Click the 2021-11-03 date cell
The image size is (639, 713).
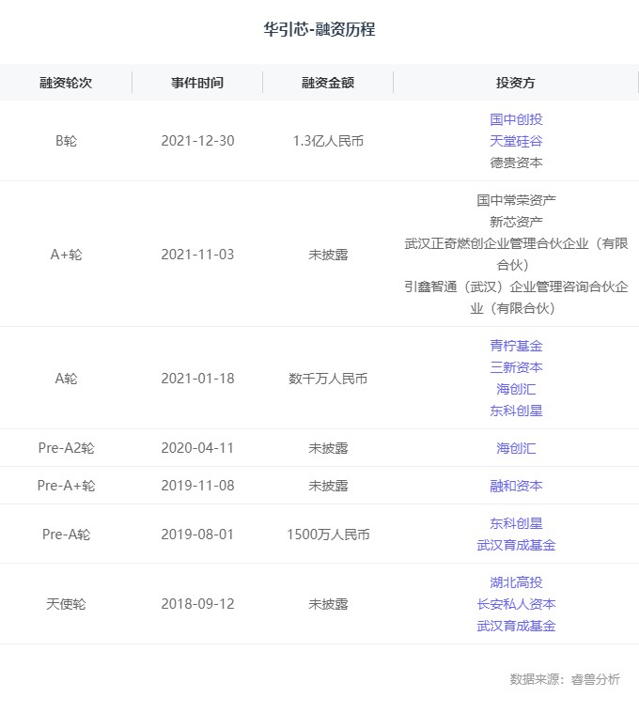click(x=197, y=255)
